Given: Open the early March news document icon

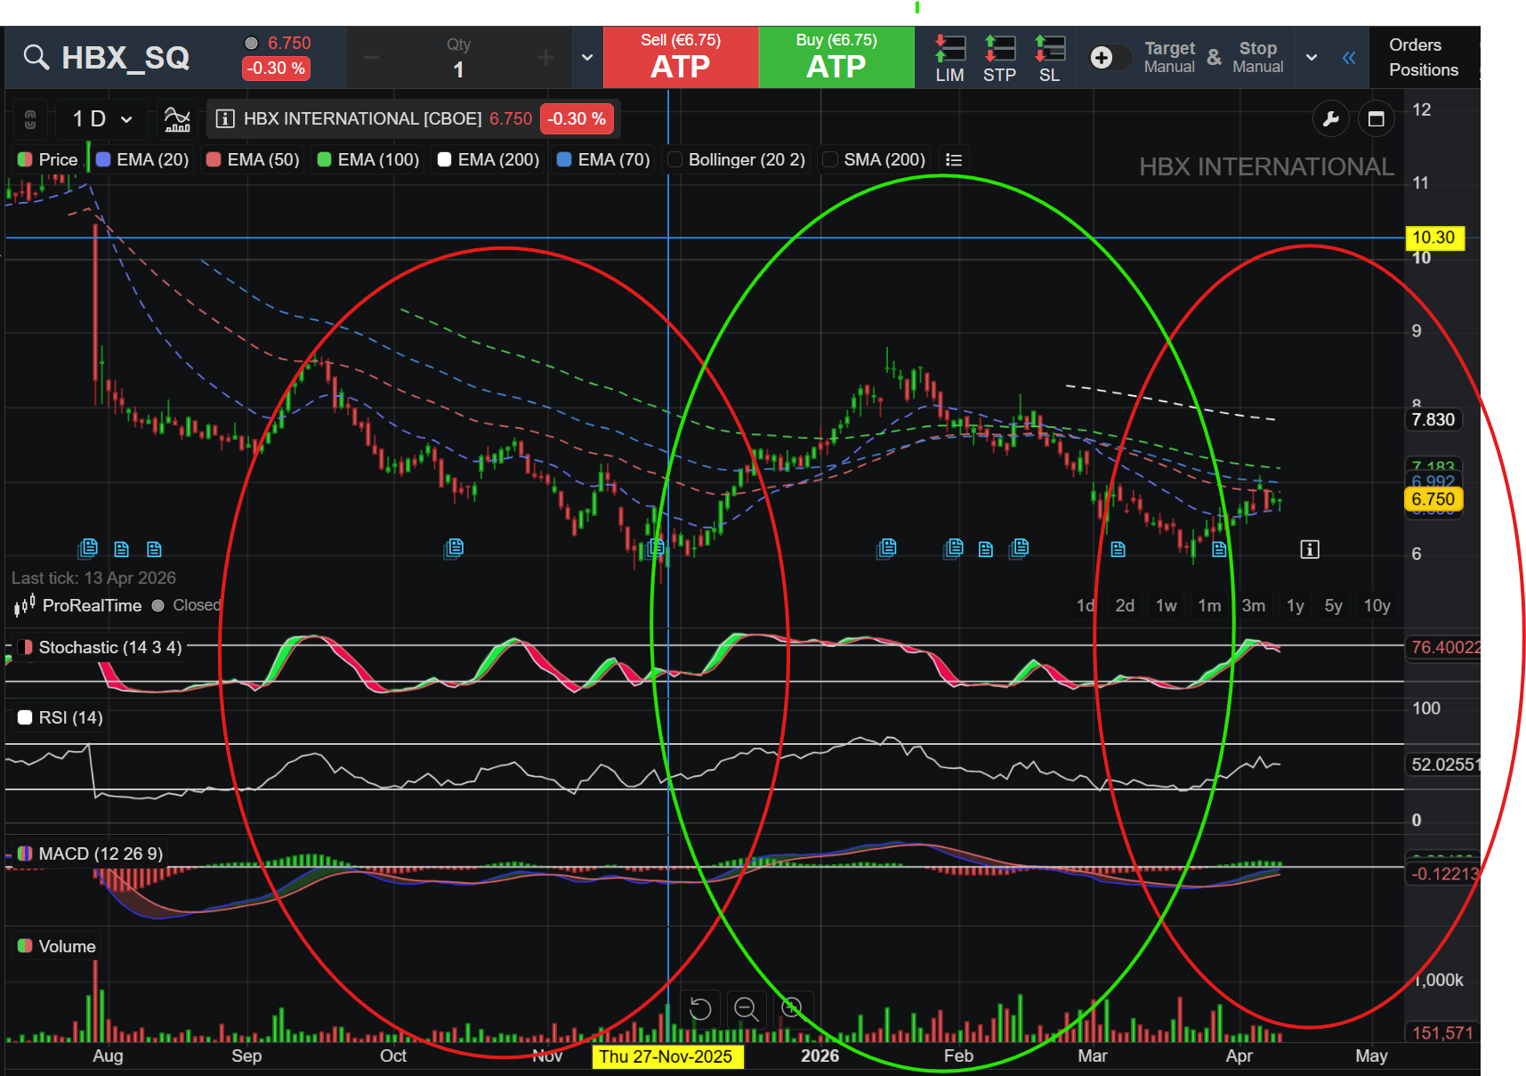Looking at the screenshot, I should [1118, 549].
